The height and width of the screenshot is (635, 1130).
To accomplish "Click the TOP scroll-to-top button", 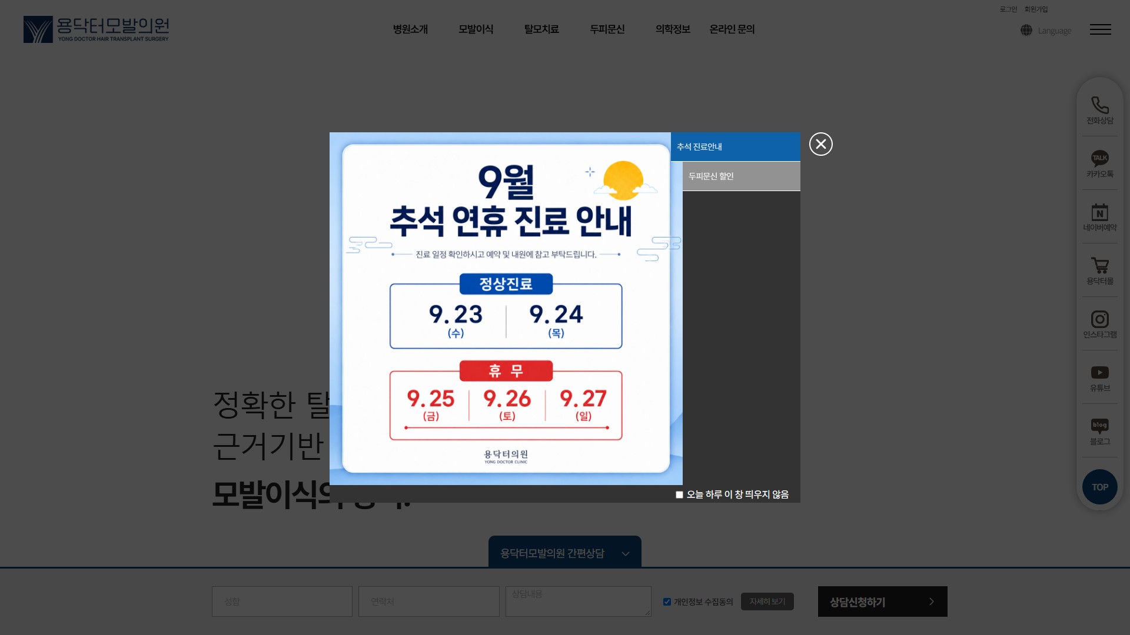I will tap(1099, 487).
